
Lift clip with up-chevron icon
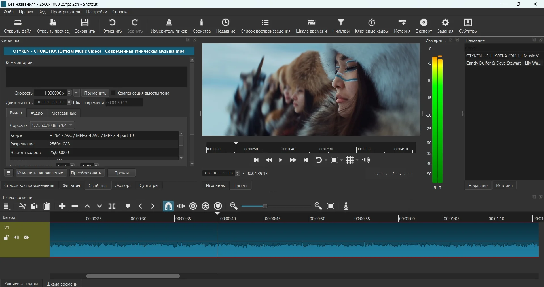click(87, 206)
